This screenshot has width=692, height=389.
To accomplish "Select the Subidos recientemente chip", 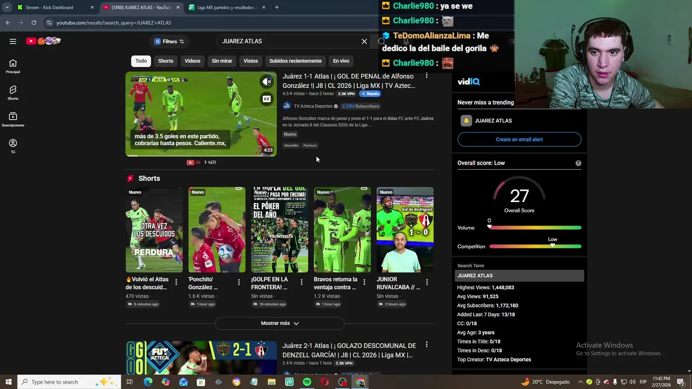I will tap(295, 61).
